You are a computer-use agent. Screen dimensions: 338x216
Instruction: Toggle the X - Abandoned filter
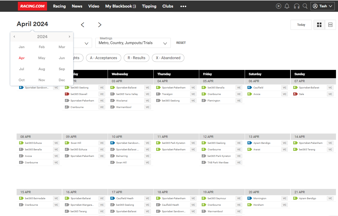coord(168,58)
